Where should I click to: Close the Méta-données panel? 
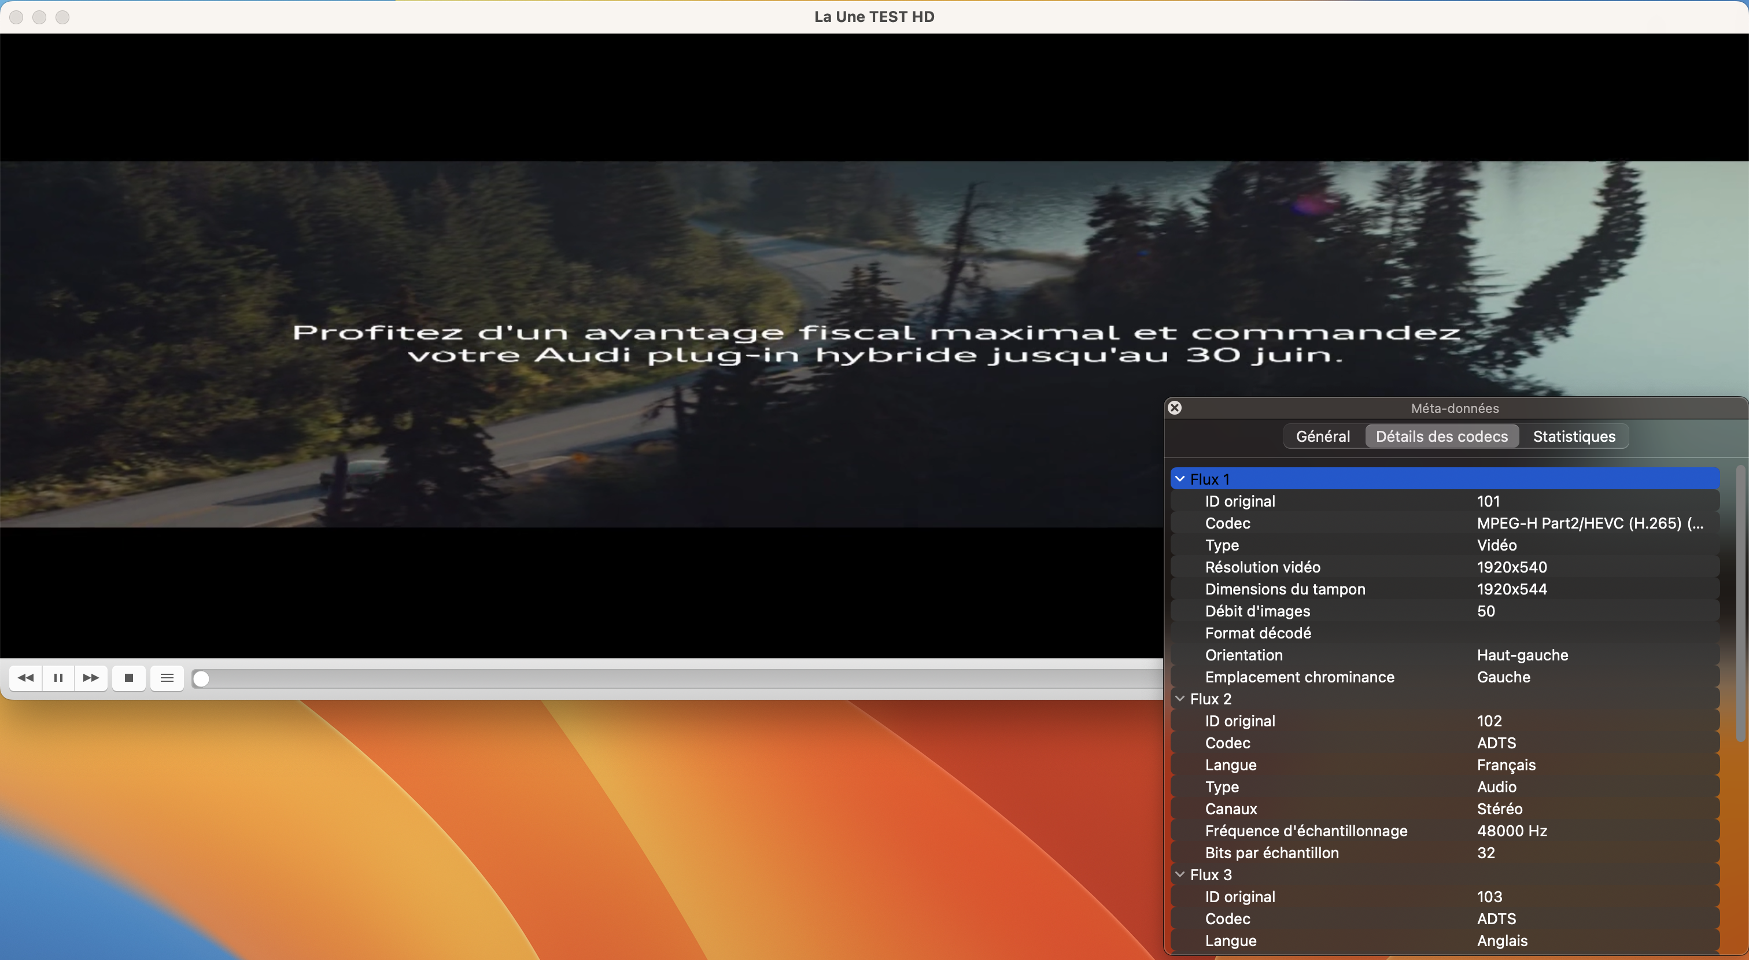click(x=1175, y=407)
